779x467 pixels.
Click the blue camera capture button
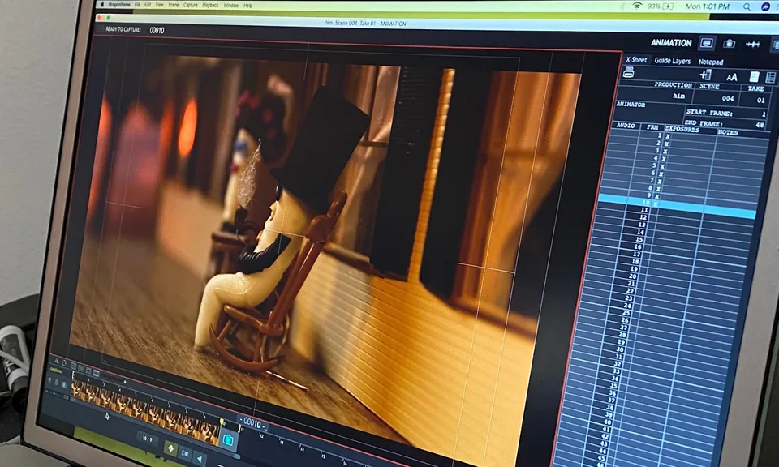point(228,439)
